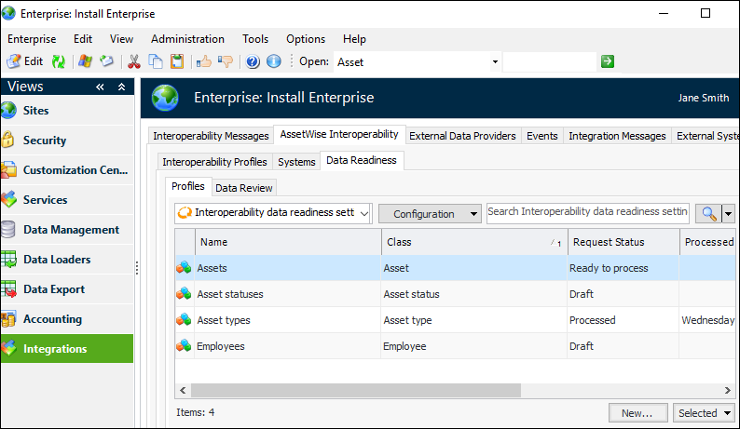Click the thumbs up icon
The width and height of the screenshot is (740, 429).
pos(204,61)
